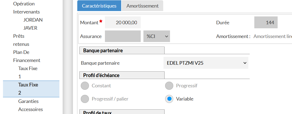Click the Montant input field

pos(123,23)
